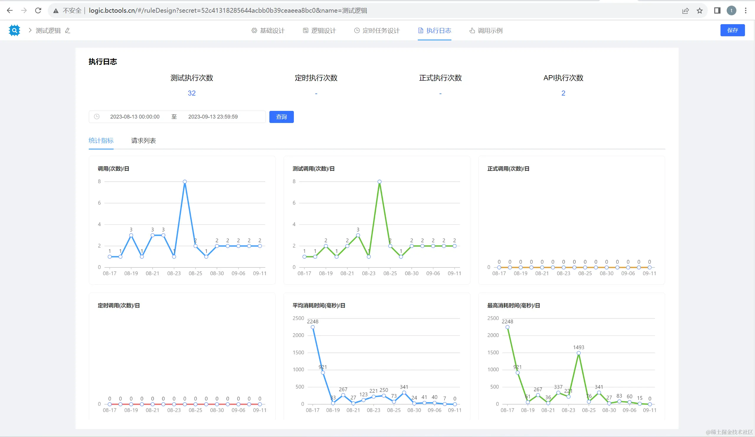755x437 pixels.
Task: Open the 基础设计 tab
Action: [x=268, y=31]
